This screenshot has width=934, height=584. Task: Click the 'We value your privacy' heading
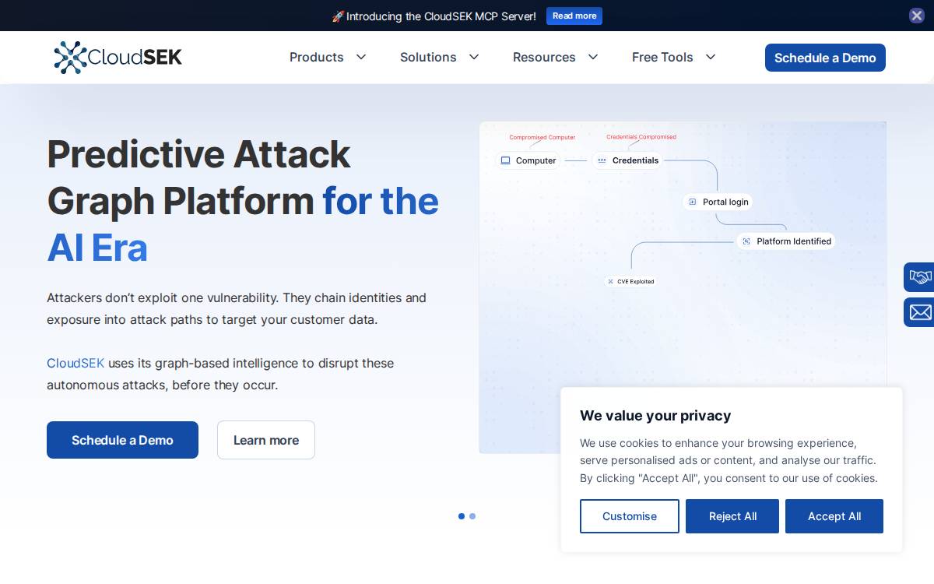(655, 415)
